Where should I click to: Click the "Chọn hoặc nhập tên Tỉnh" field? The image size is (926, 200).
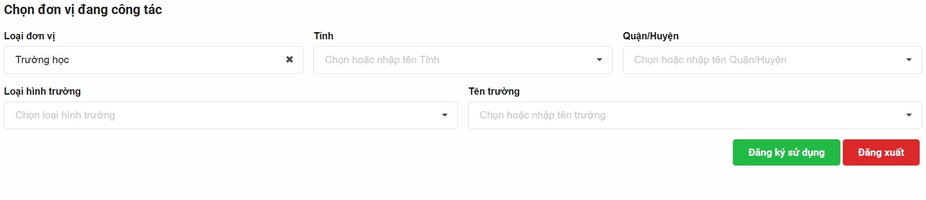(x=382, y=60)
